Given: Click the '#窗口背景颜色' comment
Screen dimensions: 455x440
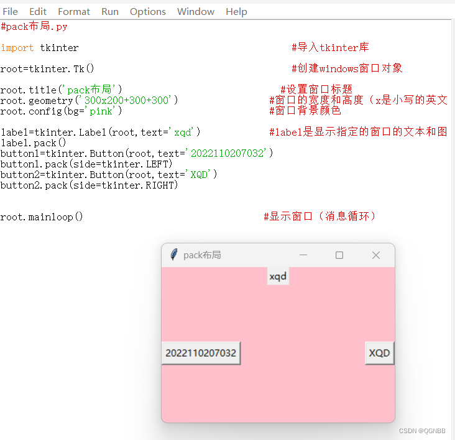Looking at the screenshot, I should (305, 111).
